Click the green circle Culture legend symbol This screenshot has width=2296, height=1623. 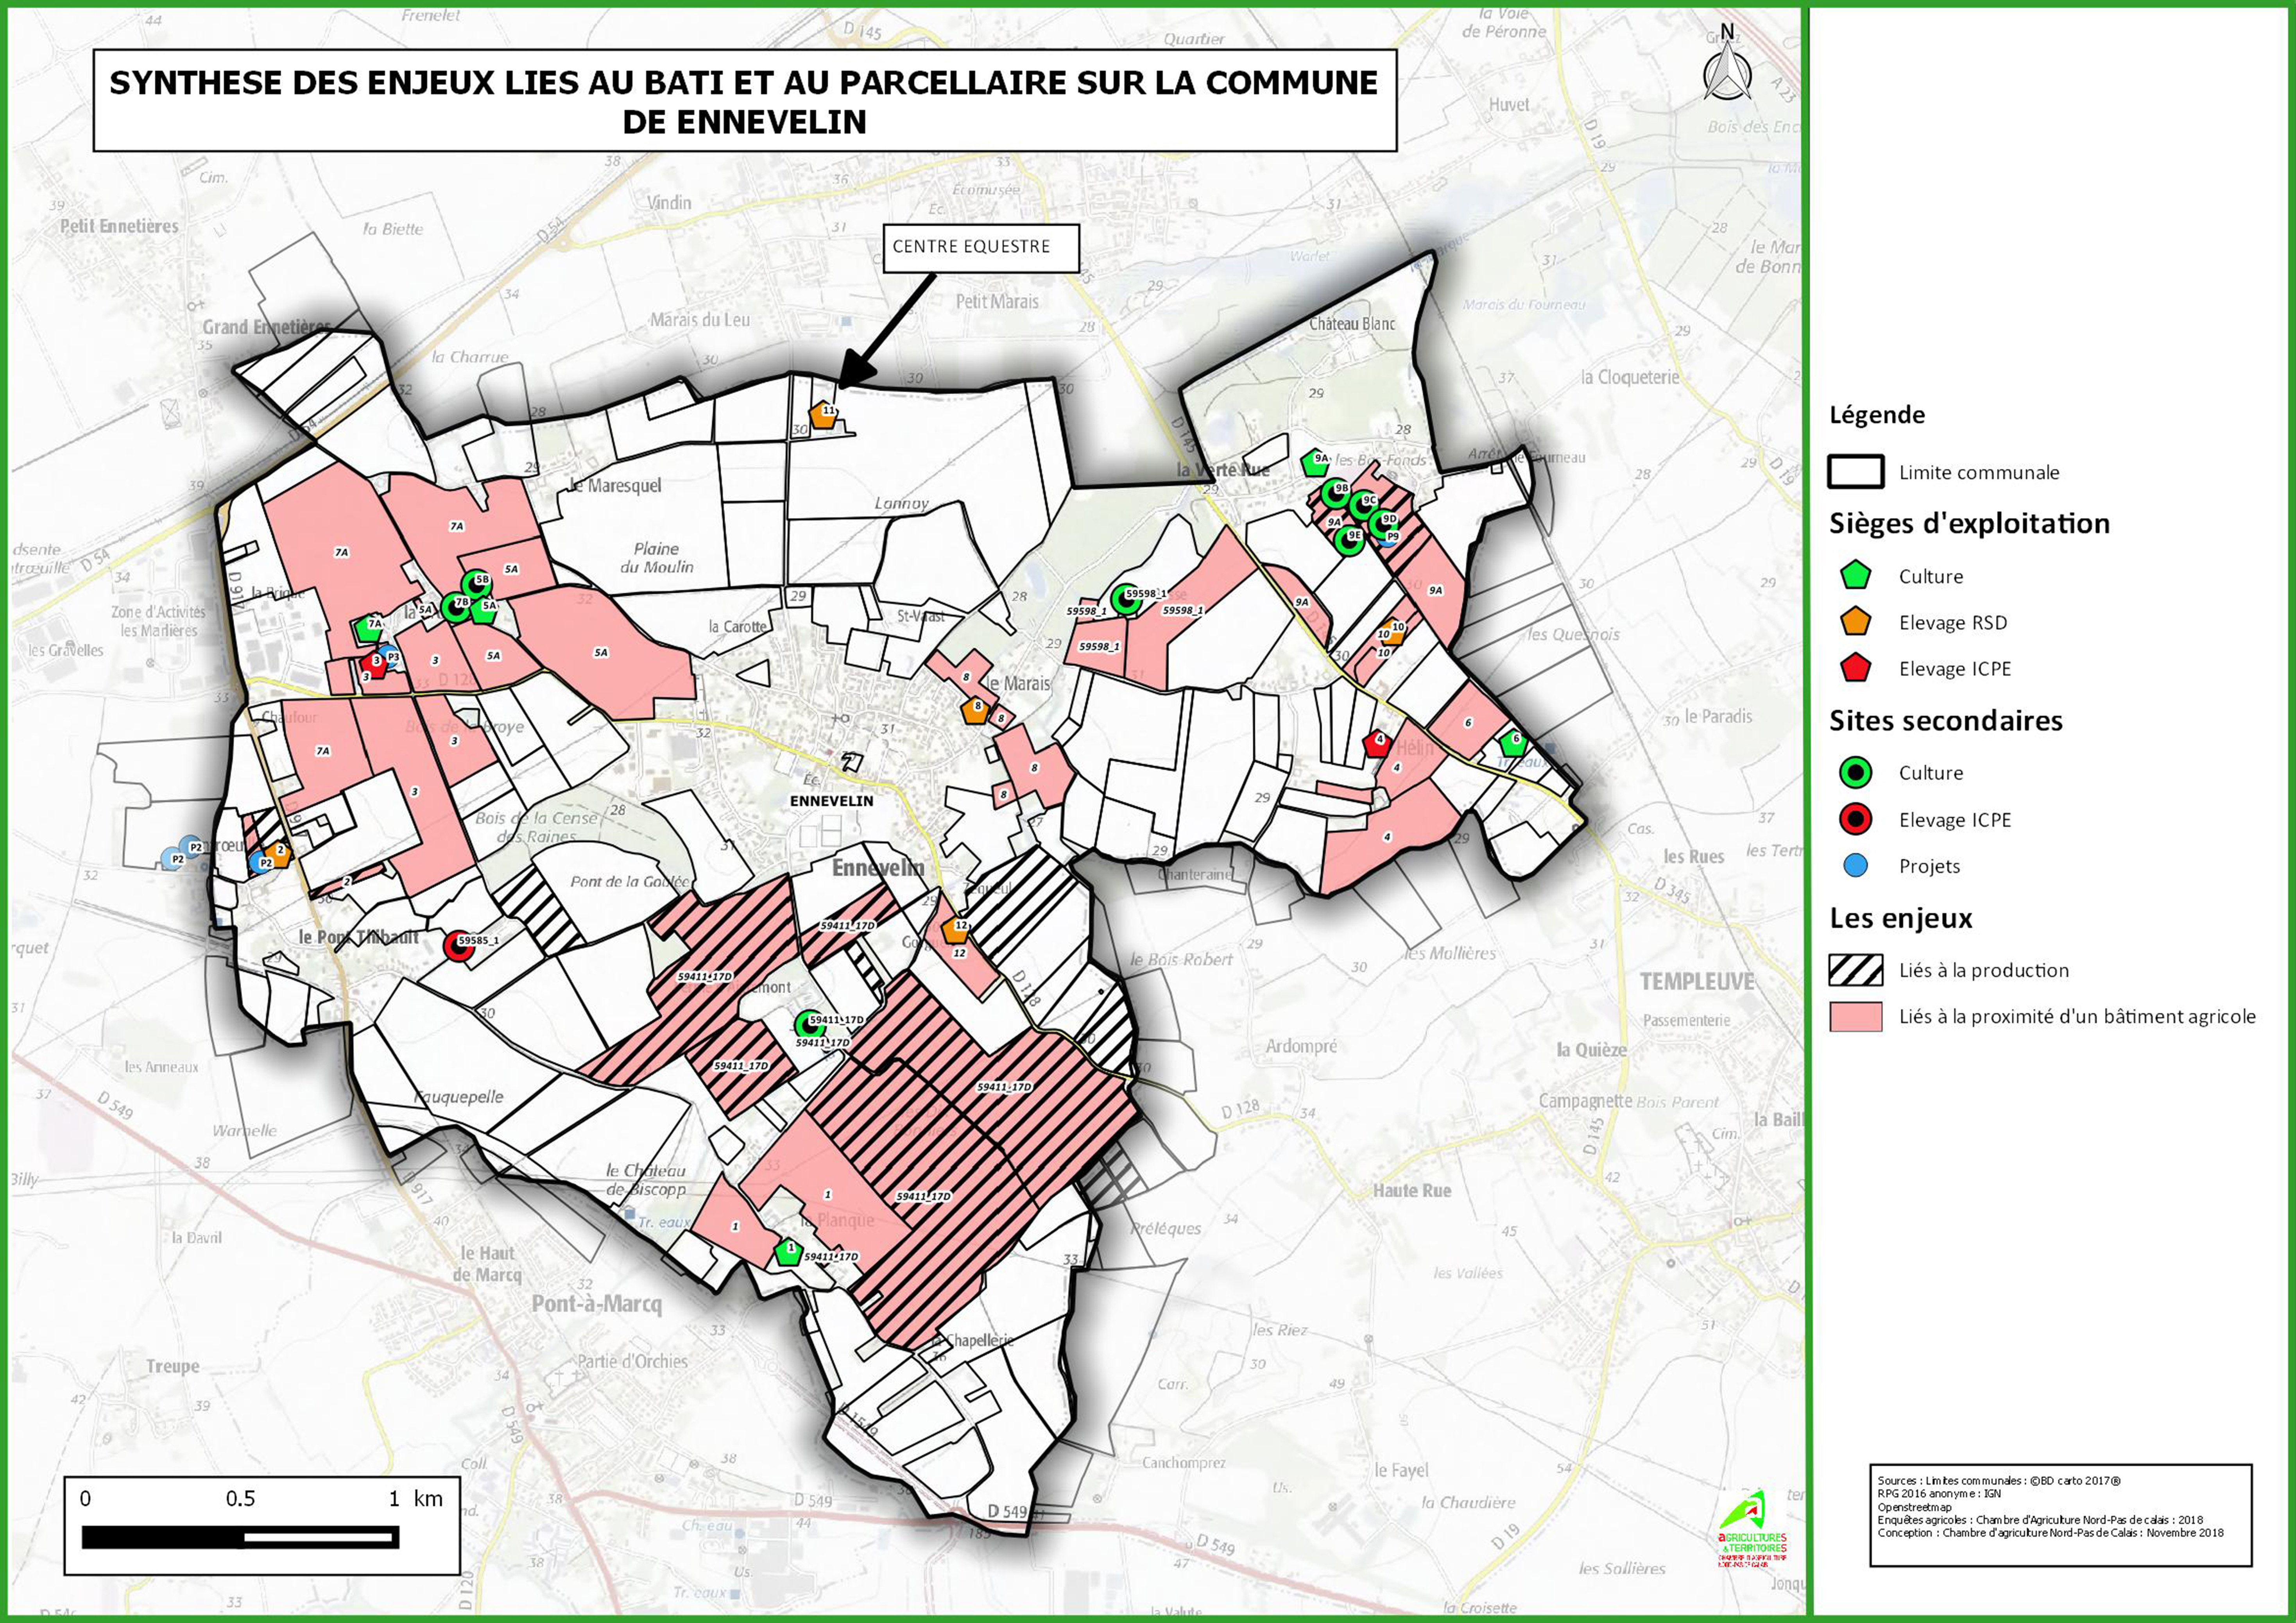pyautogui.click(x=1855, y=772)
